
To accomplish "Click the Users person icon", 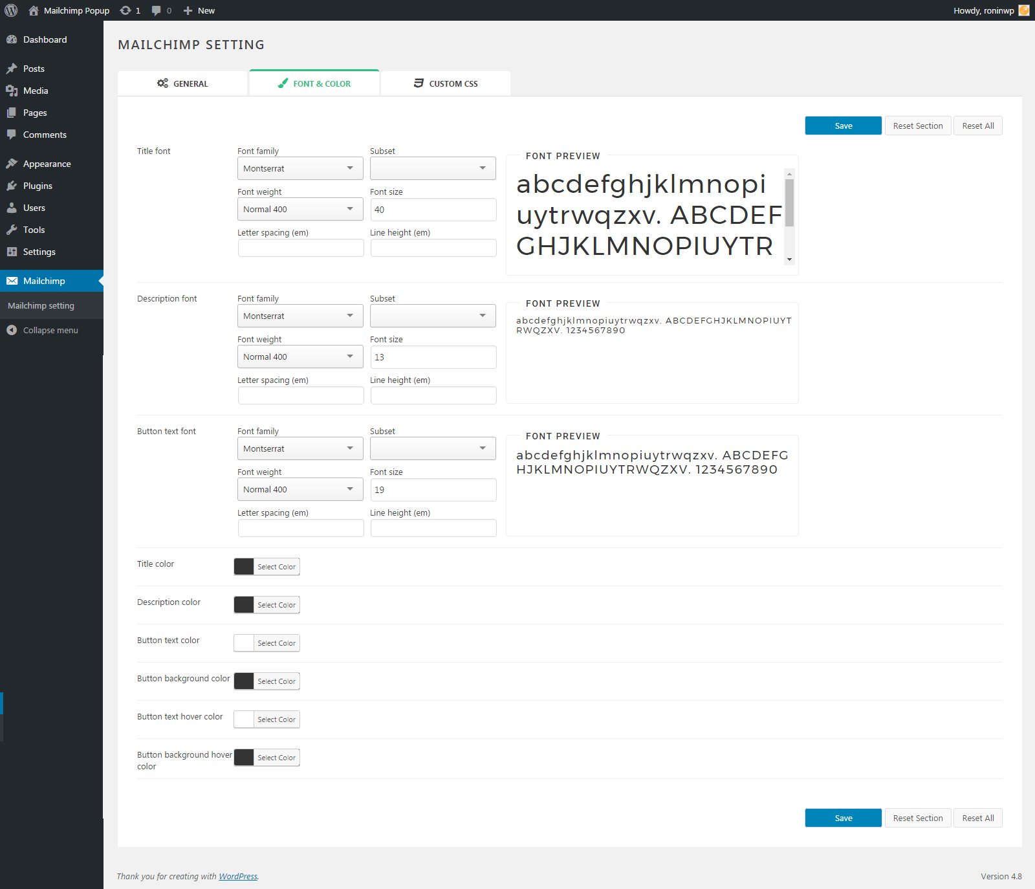I will click(x=12, y=208).
